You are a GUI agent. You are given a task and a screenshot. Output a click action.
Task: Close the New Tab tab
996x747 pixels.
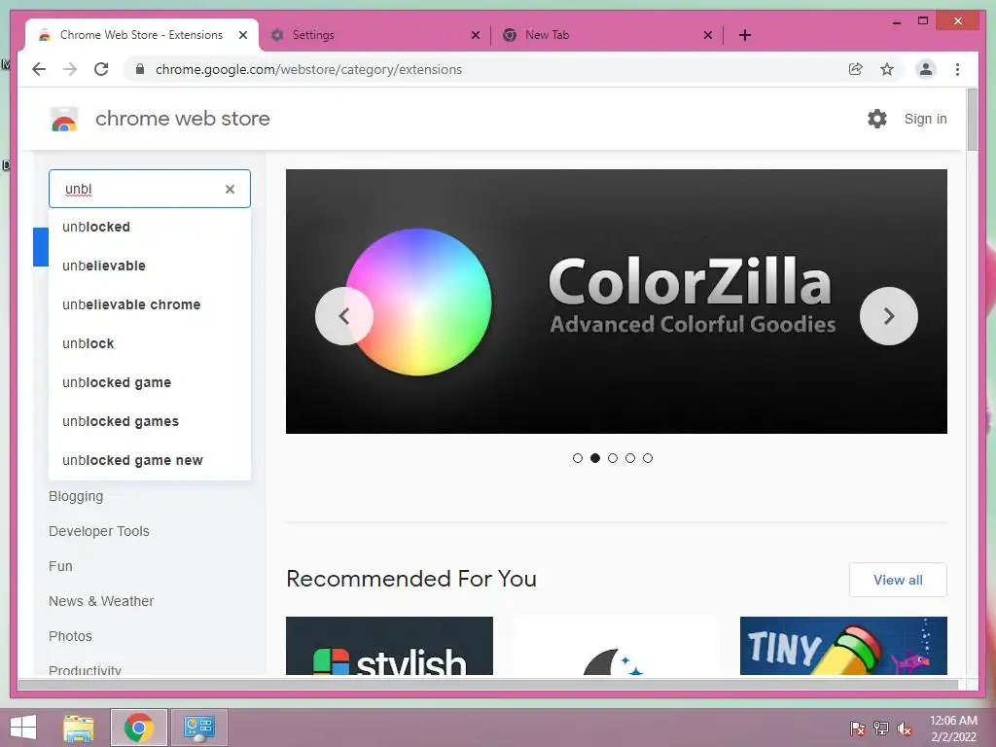pos(708,35)
